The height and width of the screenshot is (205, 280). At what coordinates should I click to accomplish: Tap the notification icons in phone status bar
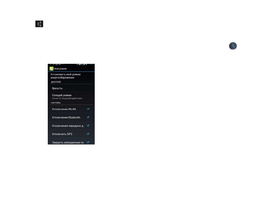click(56, 64)
